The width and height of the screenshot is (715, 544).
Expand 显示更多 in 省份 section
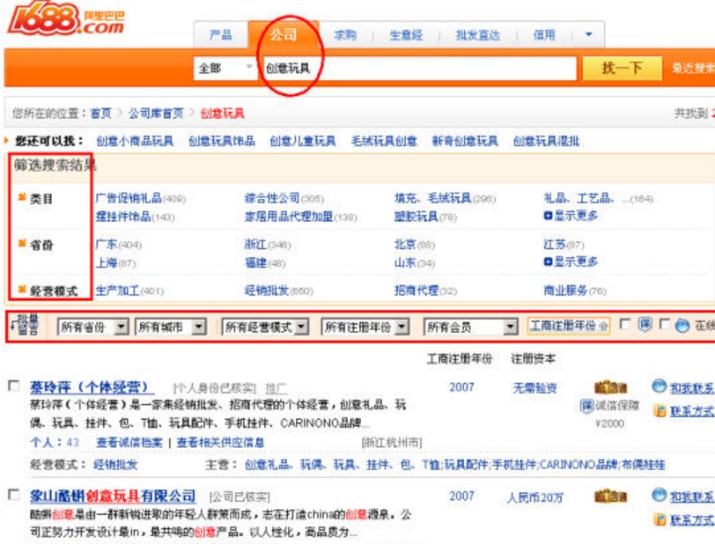click(571, 261)
